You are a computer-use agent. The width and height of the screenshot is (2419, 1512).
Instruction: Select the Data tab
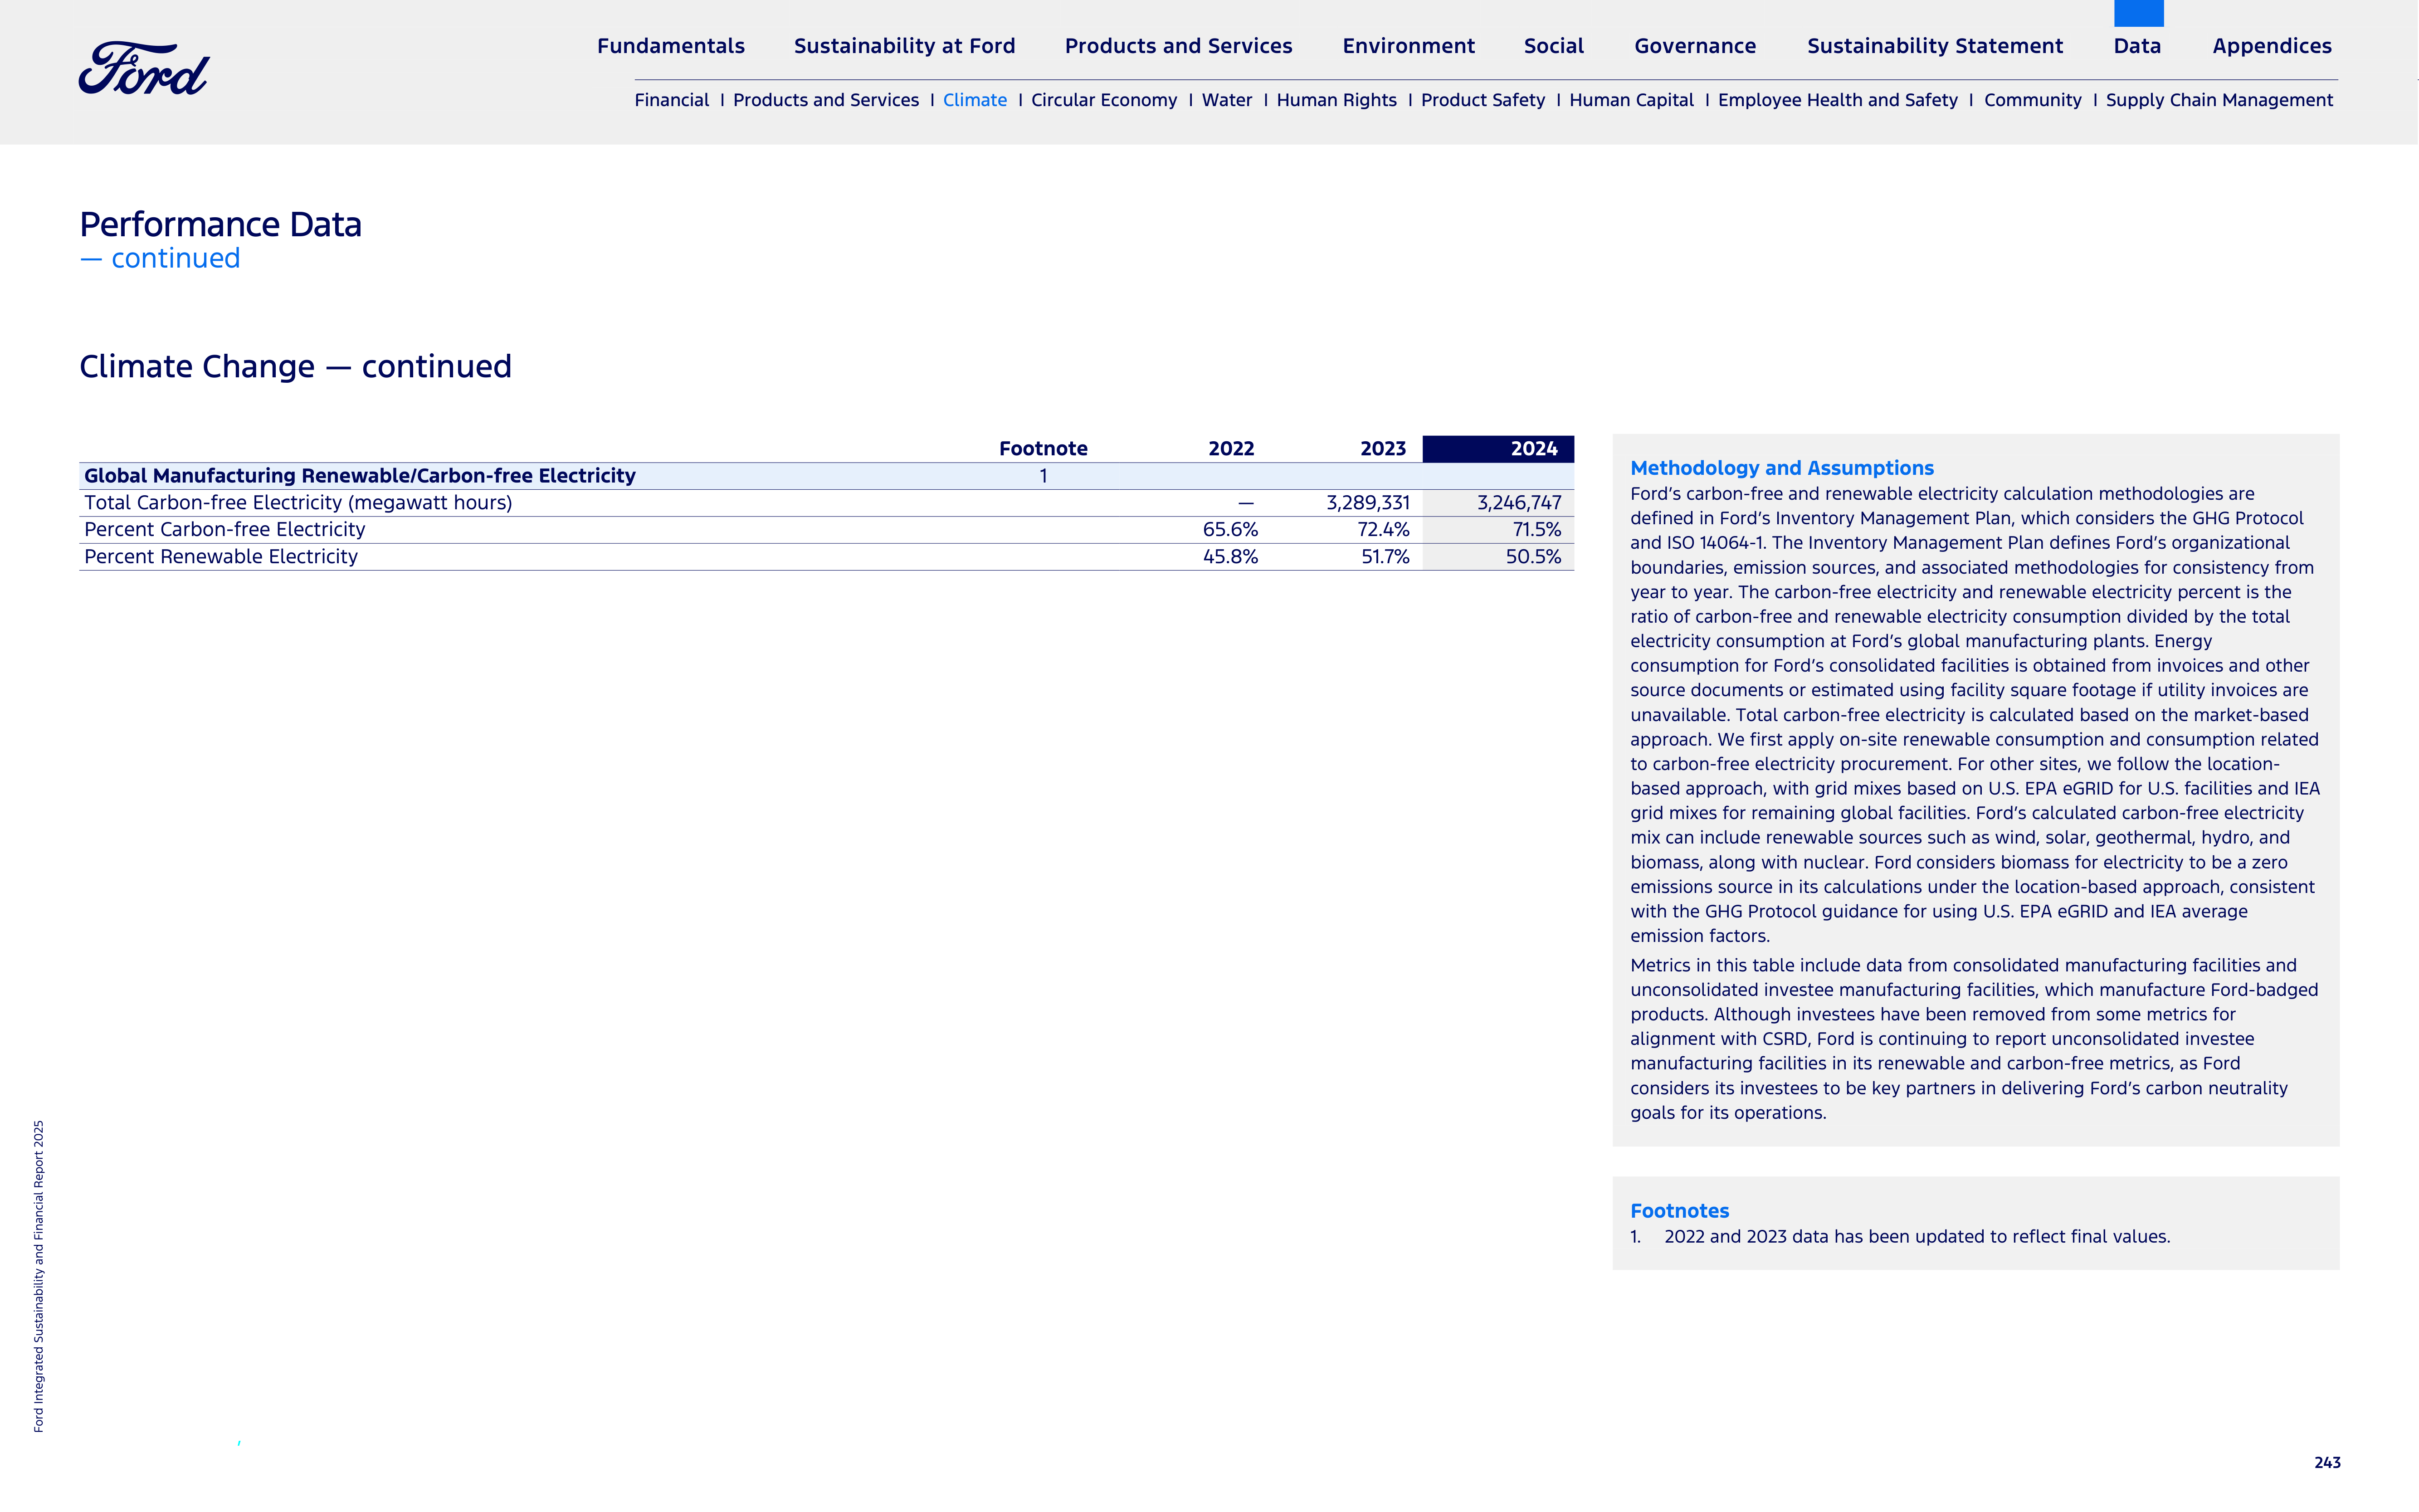2137,46
